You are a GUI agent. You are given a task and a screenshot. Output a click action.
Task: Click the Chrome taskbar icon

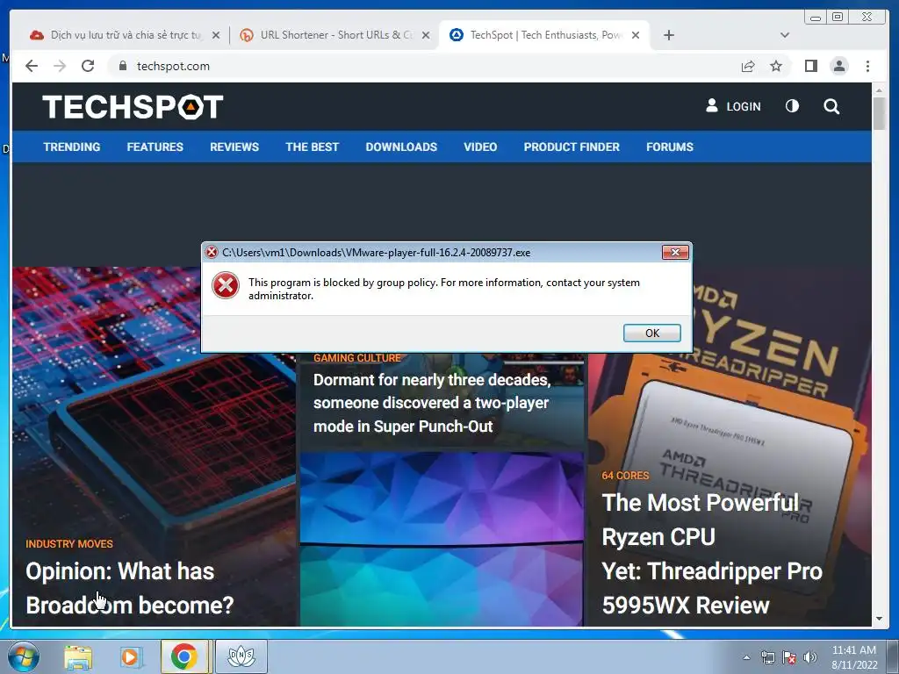[184, 656]
